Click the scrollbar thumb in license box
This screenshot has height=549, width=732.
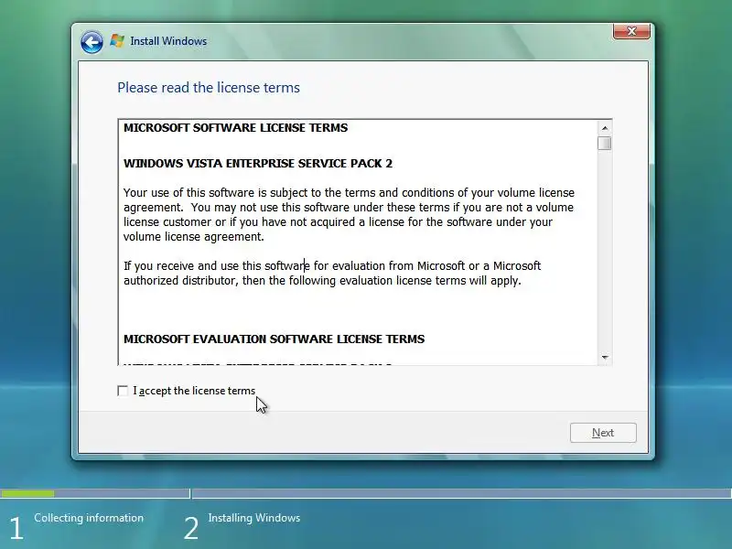(605, 144)
